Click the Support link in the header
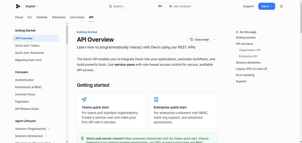302x143 pixels. click(x=248, y=6)
